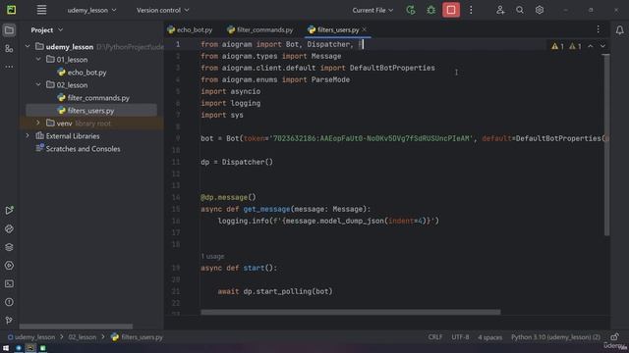629x353 pixels.
Task: Click line 9 with Bot token
Action: [405, 138]
